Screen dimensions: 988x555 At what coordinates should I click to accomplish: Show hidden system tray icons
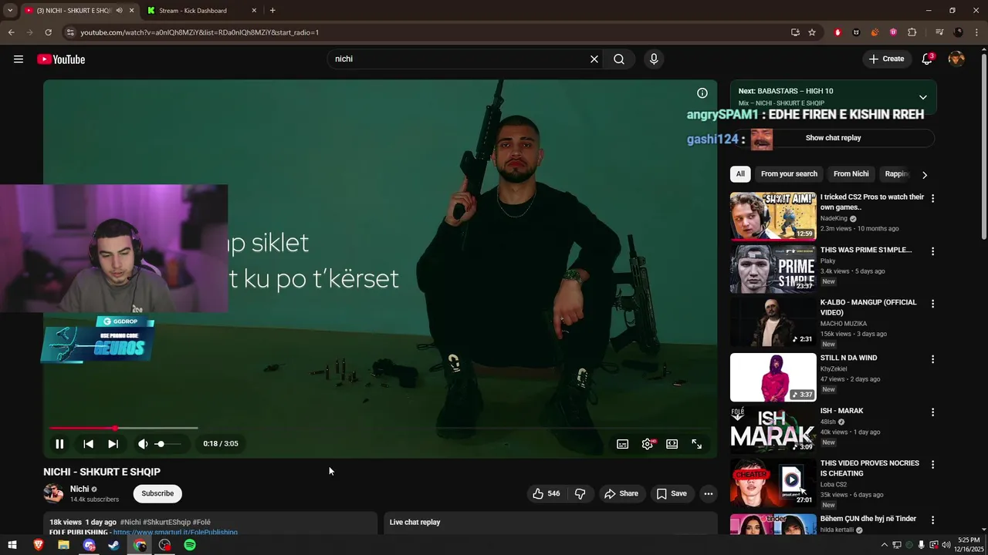(x=884, y=545)
